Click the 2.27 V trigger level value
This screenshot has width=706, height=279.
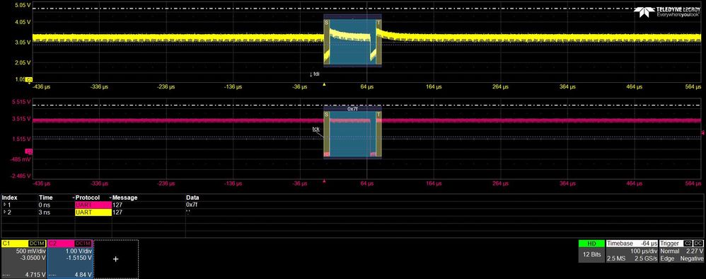click(695, 251)
